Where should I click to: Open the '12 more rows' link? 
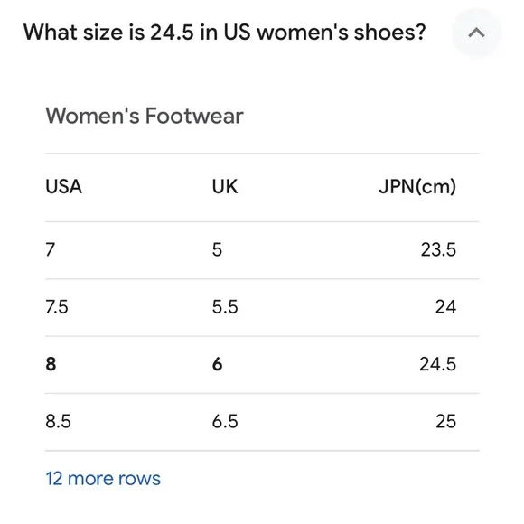click(x=103, y=479)
